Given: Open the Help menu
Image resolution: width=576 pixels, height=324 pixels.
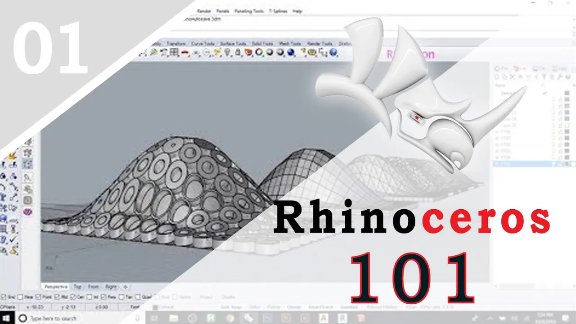Looking at the screenshot, I should [x=297, y=11].
